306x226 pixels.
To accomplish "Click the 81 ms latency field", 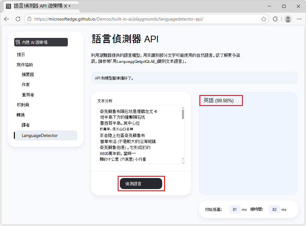I will coord(235,209).
